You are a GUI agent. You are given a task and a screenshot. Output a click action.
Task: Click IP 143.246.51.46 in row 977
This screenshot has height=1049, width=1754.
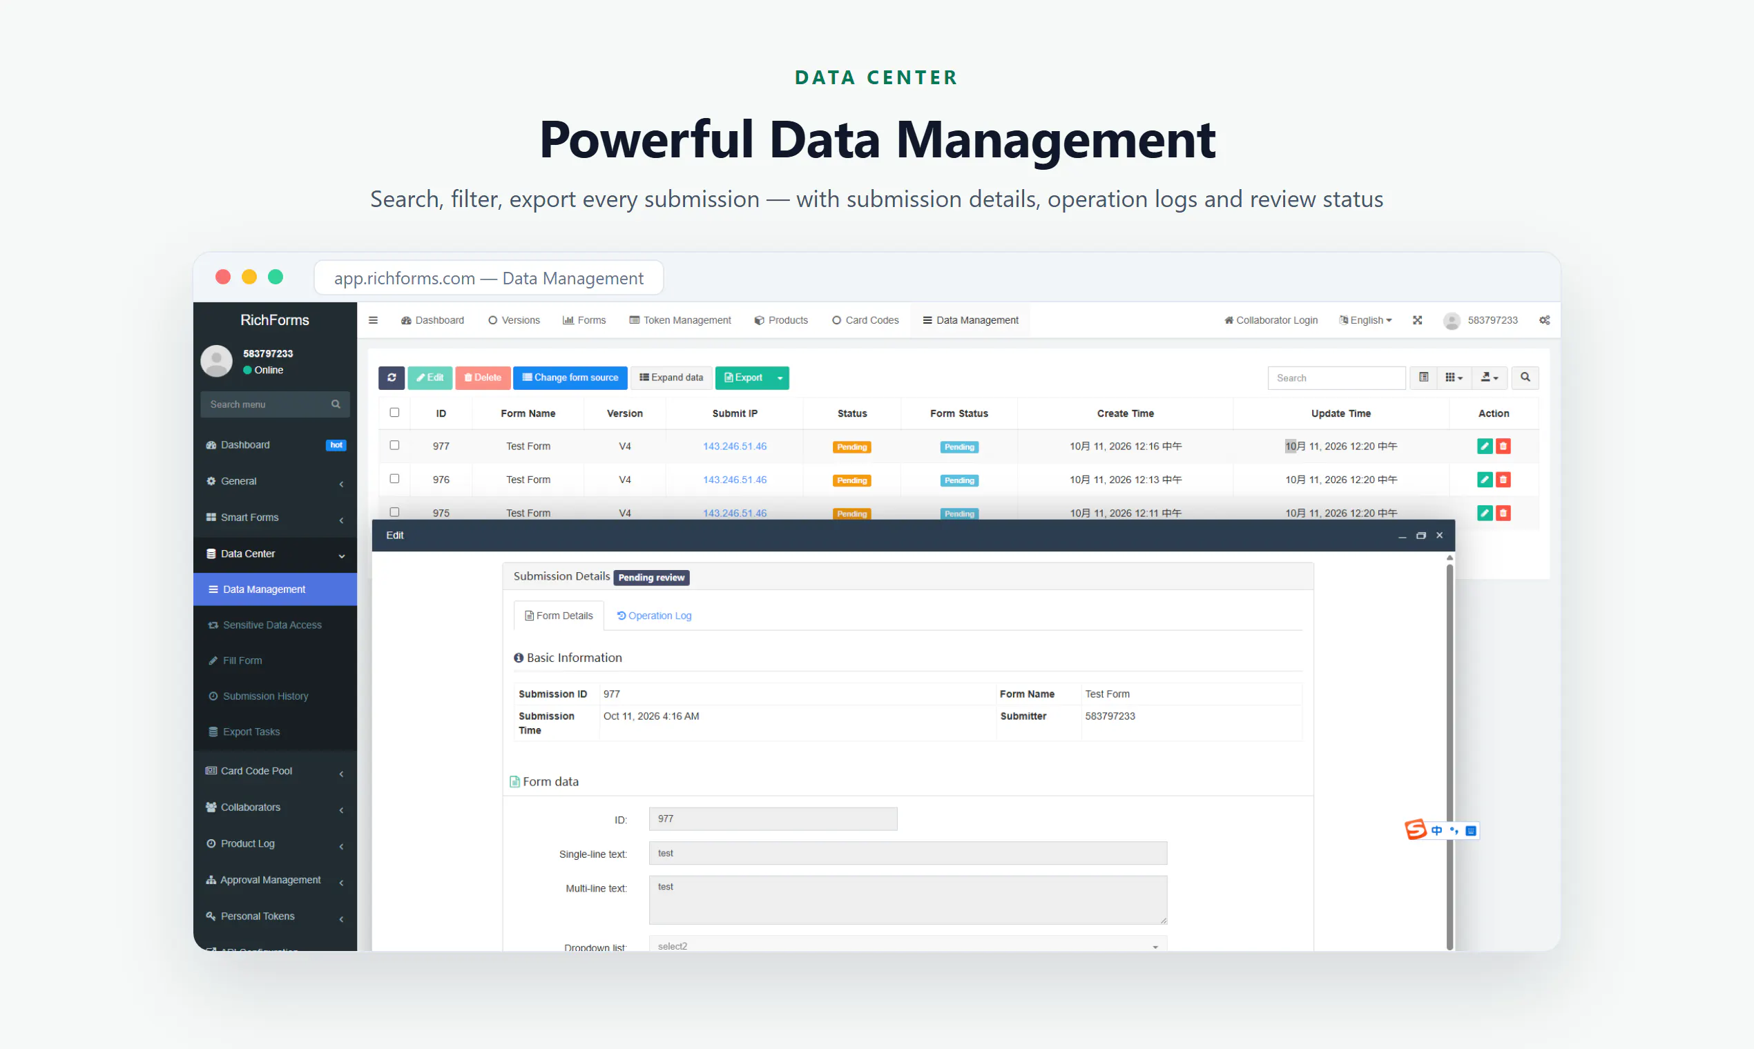point(734,446)
